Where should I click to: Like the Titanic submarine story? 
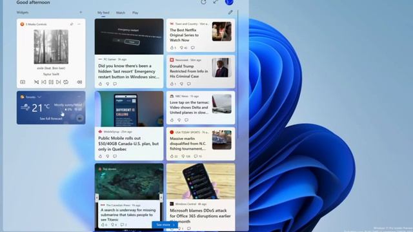[x=103, y=225]
